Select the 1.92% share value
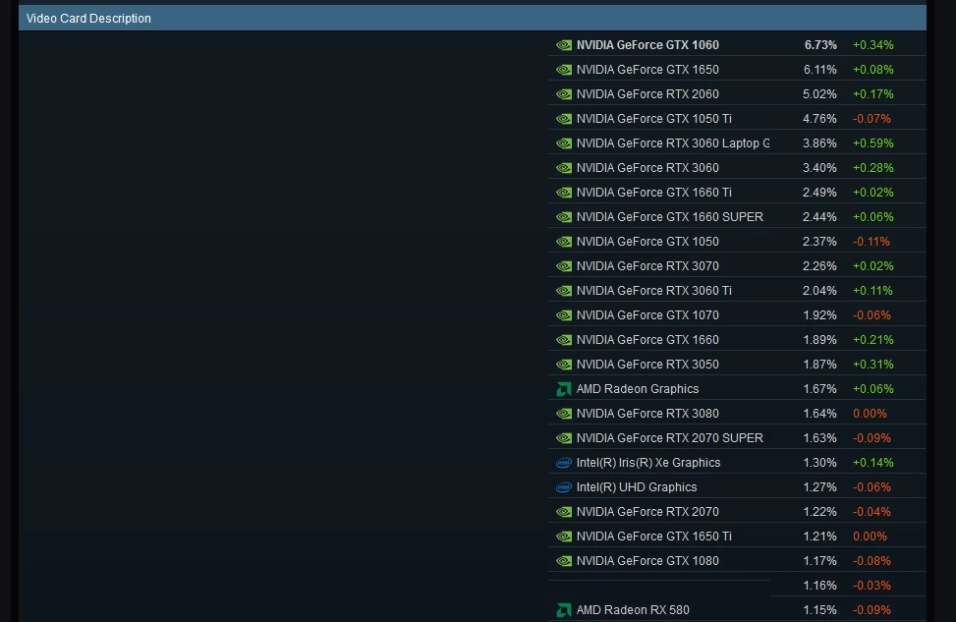Image resolution: width=956 pixels, height=622 pixels. (x=820, y=315)
